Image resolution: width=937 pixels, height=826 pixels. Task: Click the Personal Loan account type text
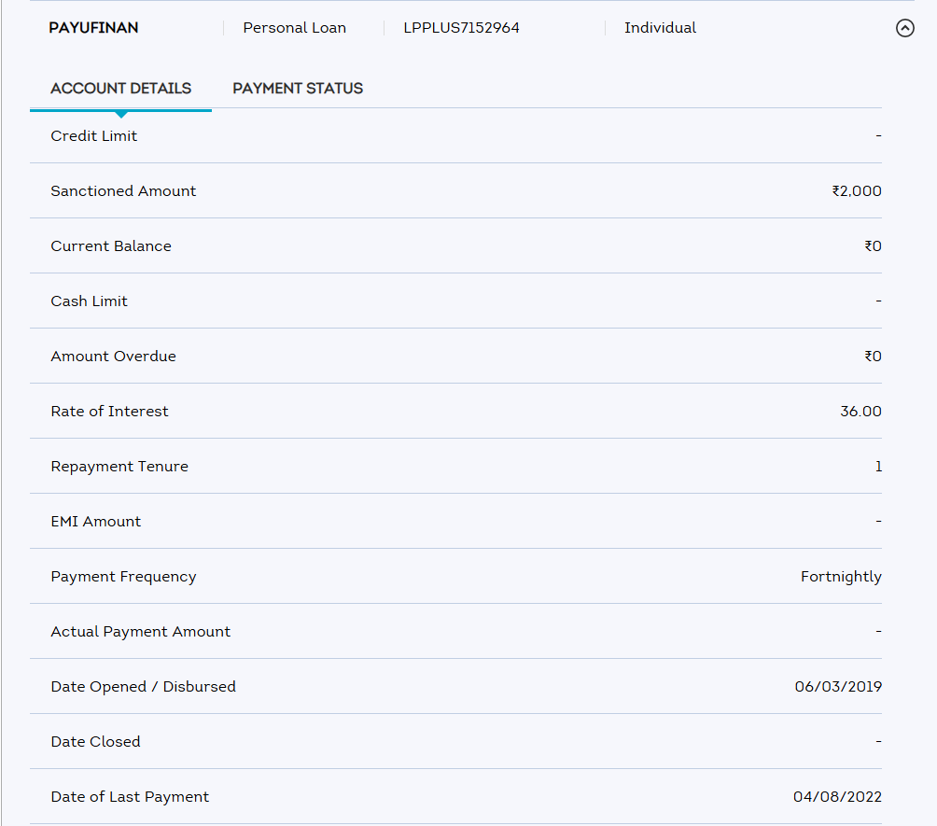pos(294,28)
